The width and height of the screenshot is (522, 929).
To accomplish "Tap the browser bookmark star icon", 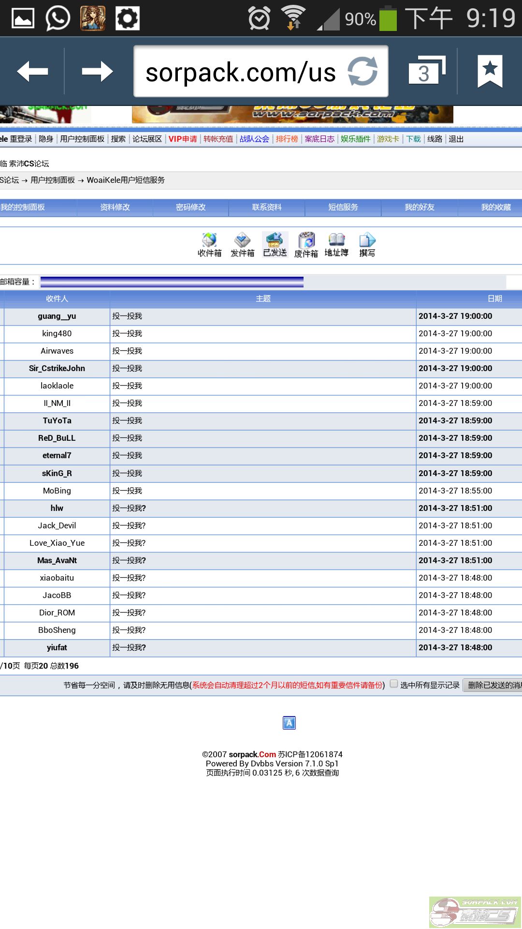I will [x=490, y=71].
